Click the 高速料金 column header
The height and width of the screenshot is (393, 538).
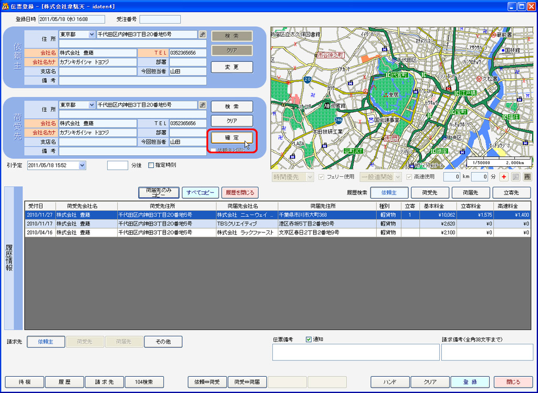tap(512, 206)
